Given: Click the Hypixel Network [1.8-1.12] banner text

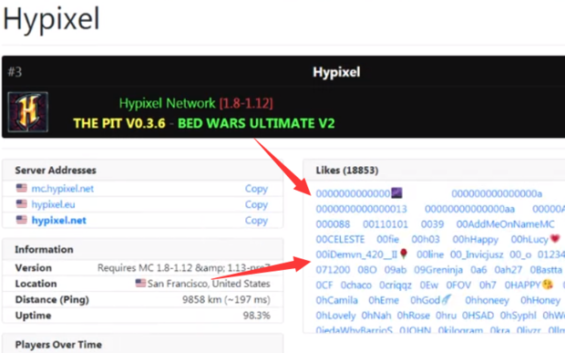Looking at the screenshot, I should [196, 103].
